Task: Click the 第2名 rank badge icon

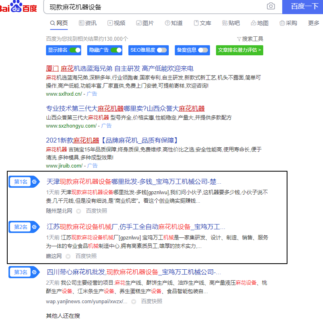Action: 24,227
